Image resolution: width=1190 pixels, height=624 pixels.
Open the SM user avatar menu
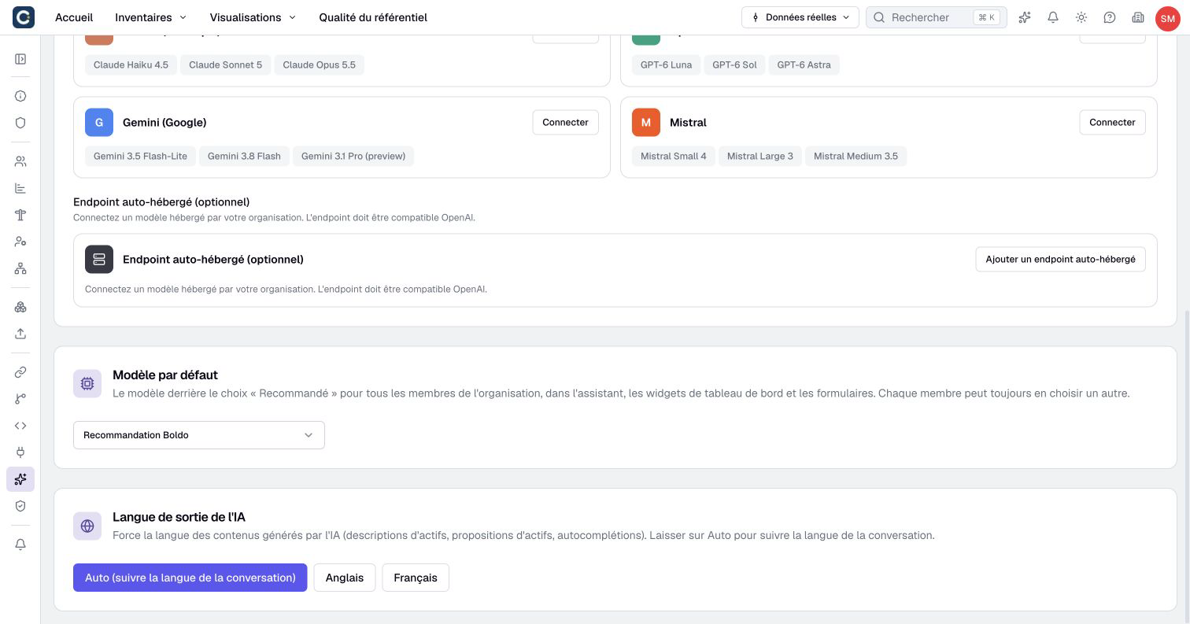1167,17
